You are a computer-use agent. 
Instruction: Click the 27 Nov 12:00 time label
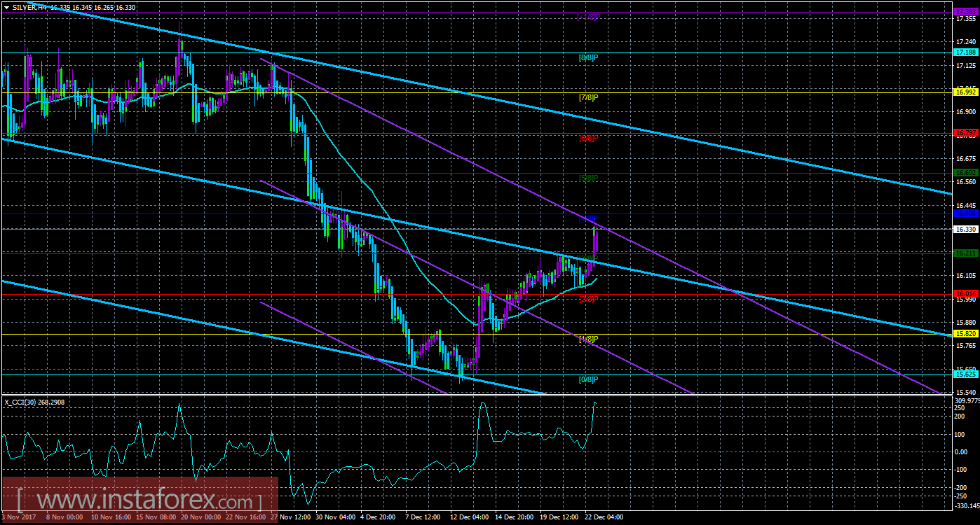coord(291,517)
